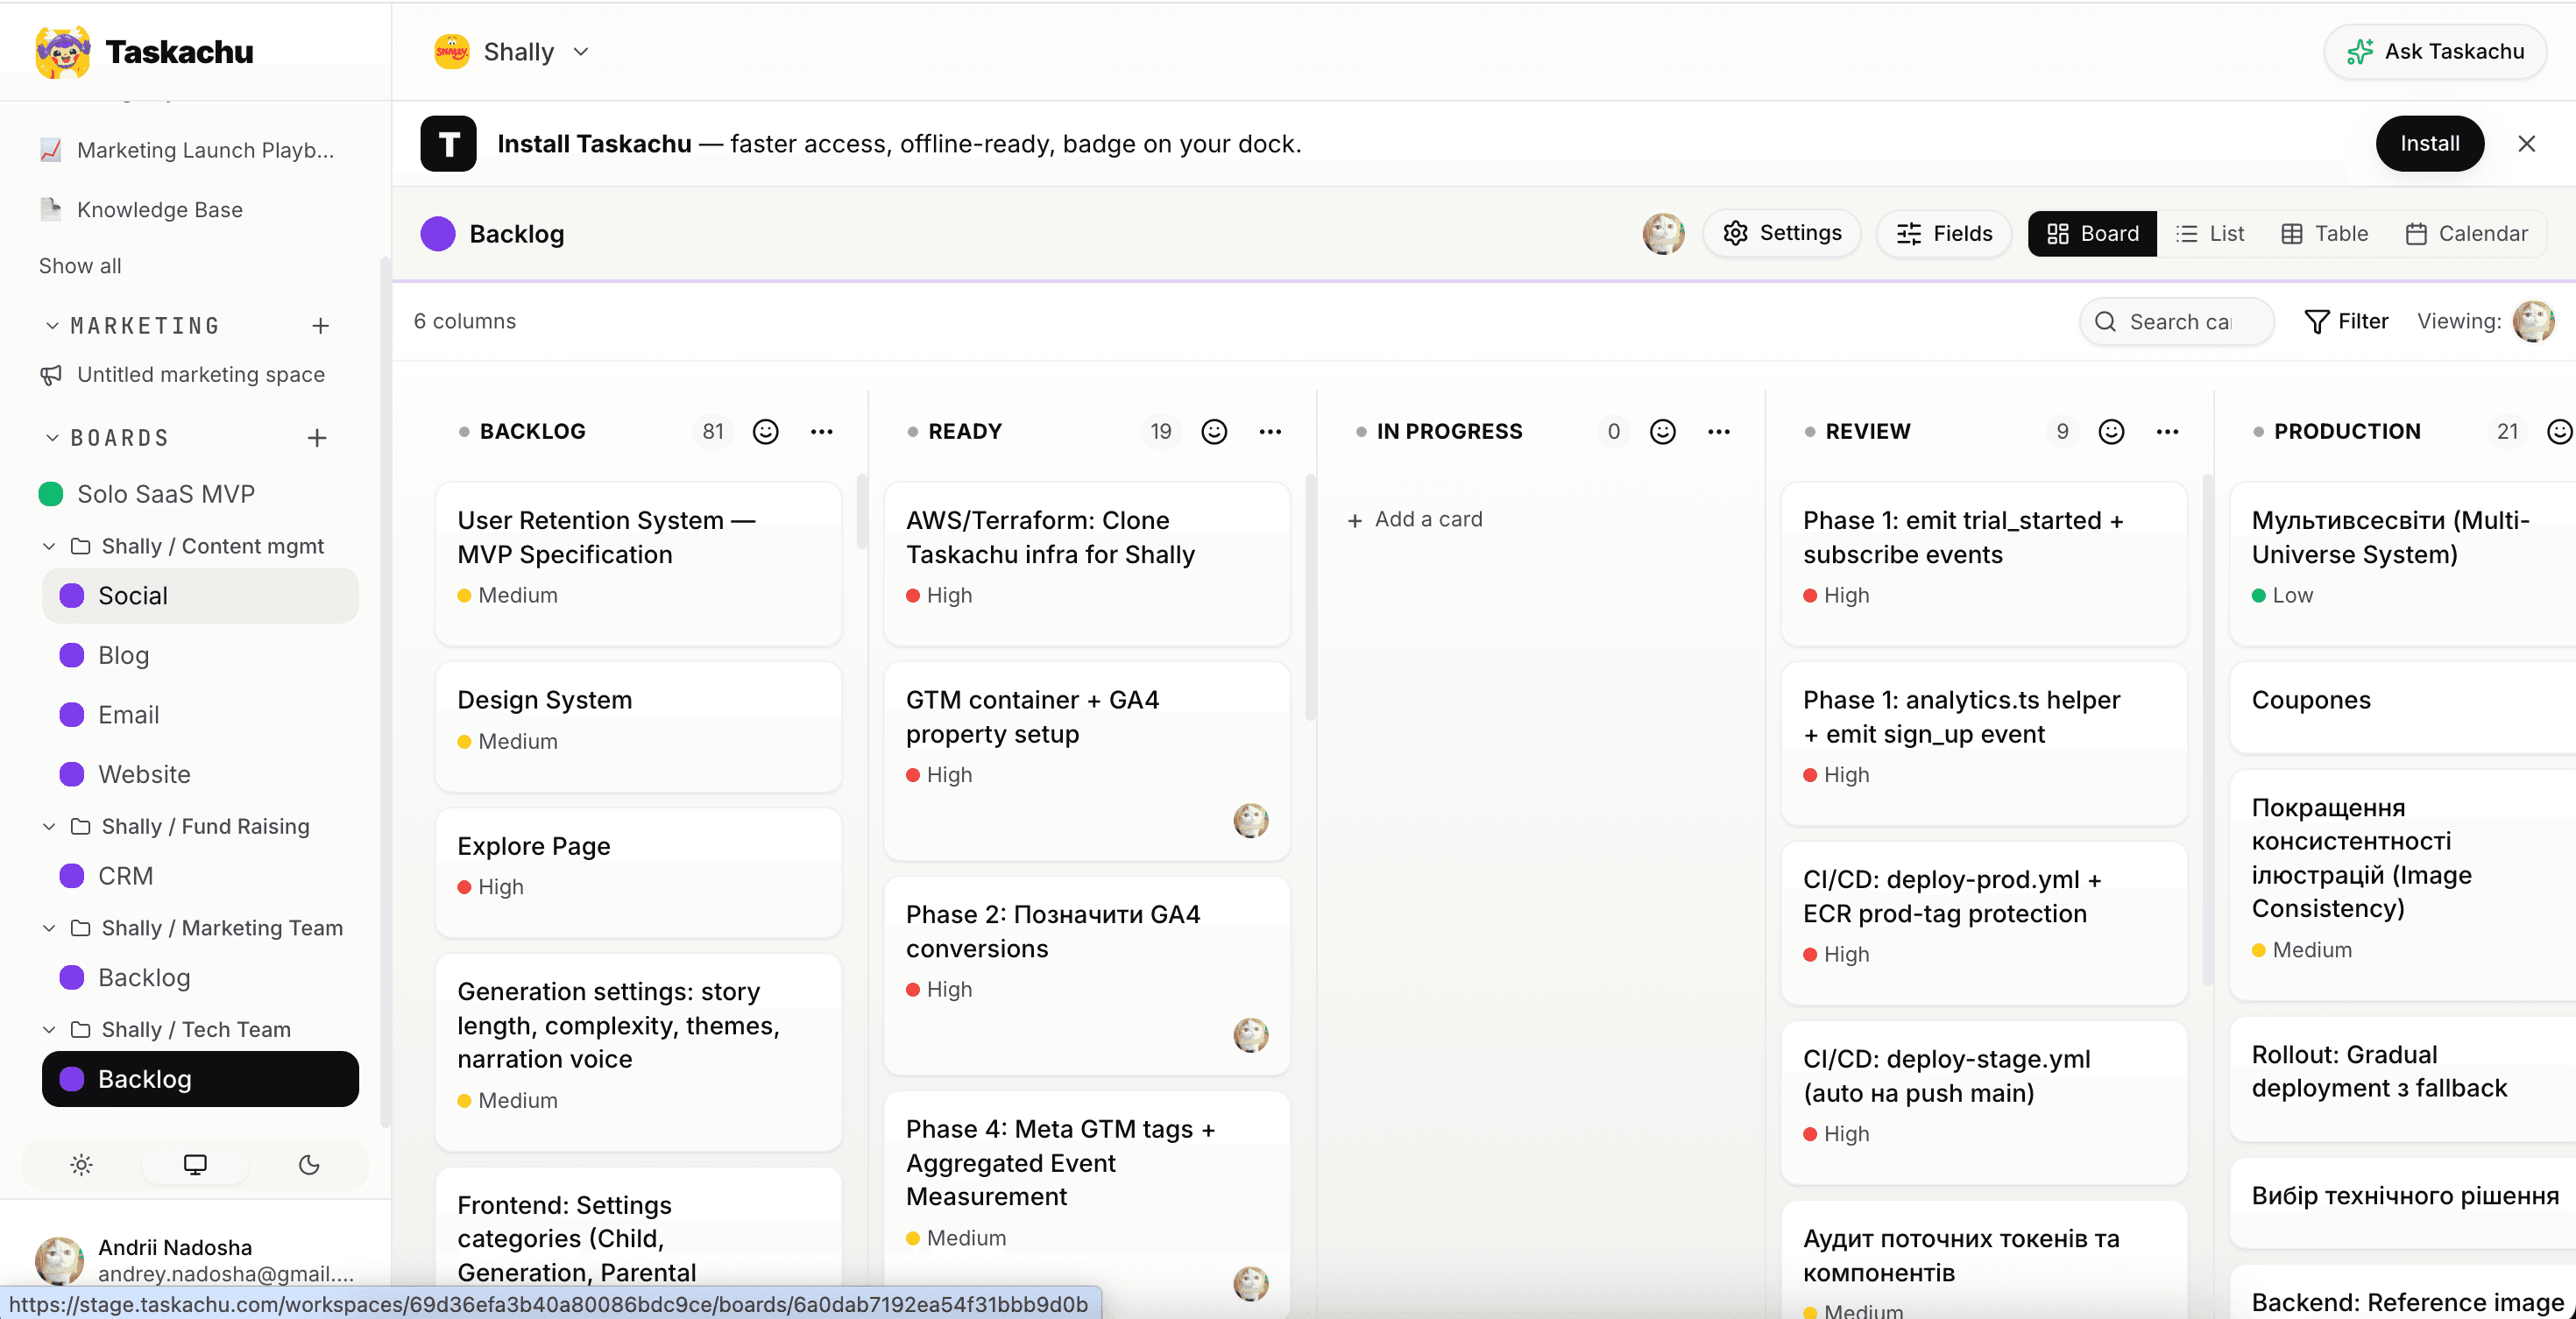This screenshot has width=2576, height=1319.
Task: Add a new board with plus icon
Action: (317, 438)
